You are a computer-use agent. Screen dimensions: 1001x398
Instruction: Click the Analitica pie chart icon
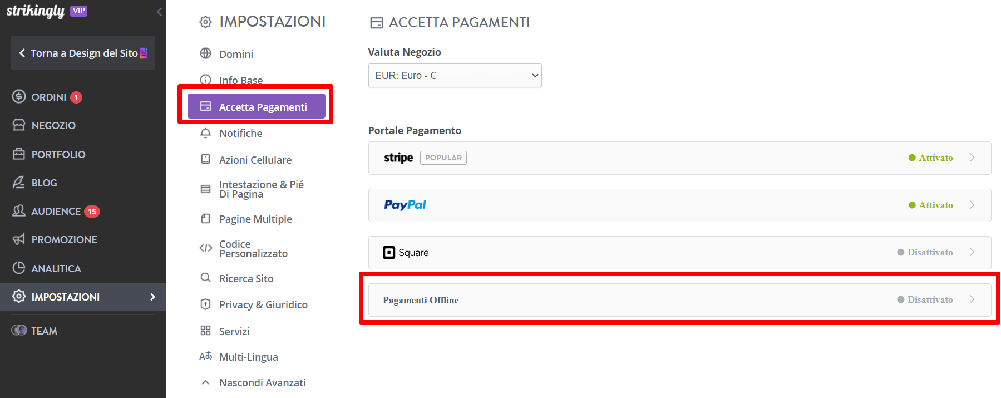[x=19, y=268]
